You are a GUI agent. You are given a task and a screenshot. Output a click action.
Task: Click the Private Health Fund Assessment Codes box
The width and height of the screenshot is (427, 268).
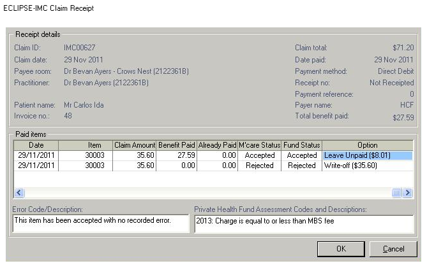tap(304, 223)
